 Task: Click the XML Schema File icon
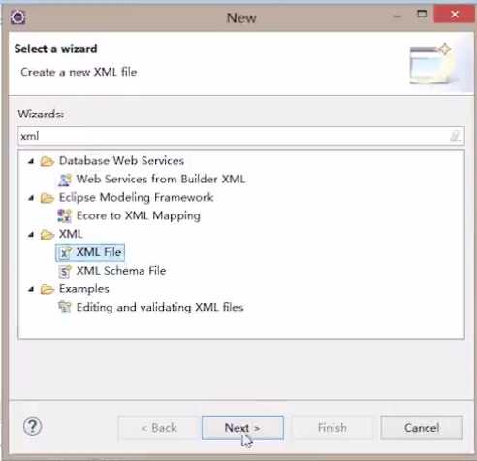[x=65, y=271]
